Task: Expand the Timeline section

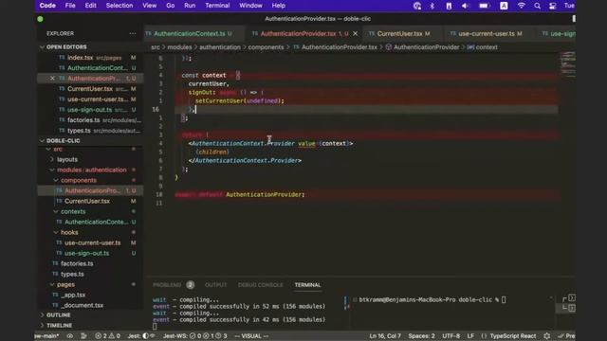Action: [x=42, y=326]
